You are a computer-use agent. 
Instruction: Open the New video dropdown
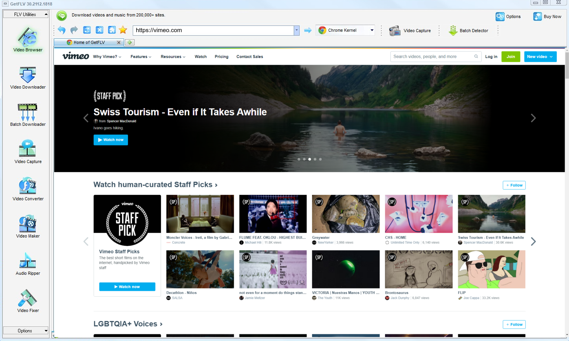coord(540,56)
